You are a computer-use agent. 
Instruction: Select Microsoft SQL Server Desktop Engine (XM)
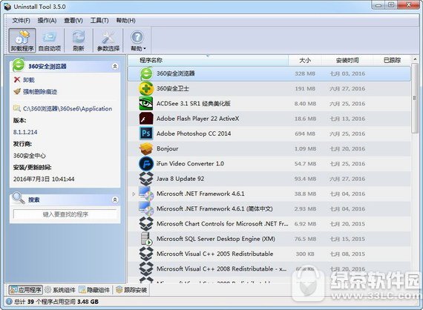pyautogui.click(x=216, y=239)
